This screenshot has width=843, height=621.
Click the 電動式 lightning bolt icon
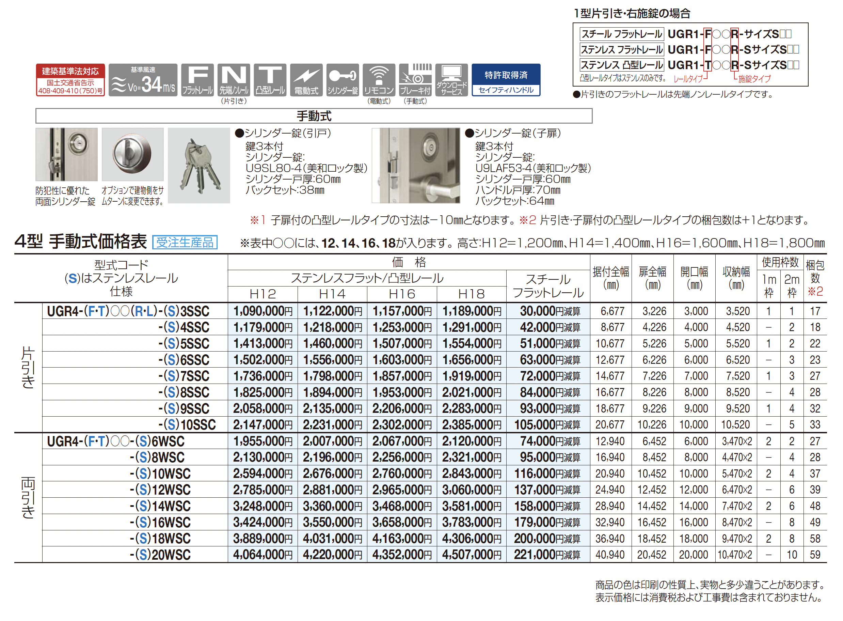(x=306, y=80)
